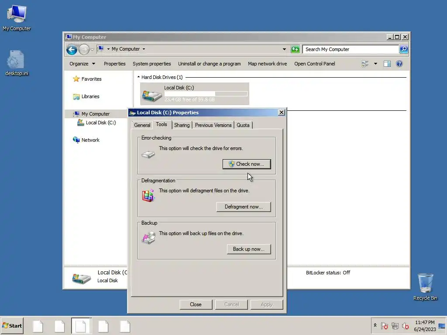The image size is (447, 335).
Task: Open view options dropdown arrow
Action: [375, 64]
